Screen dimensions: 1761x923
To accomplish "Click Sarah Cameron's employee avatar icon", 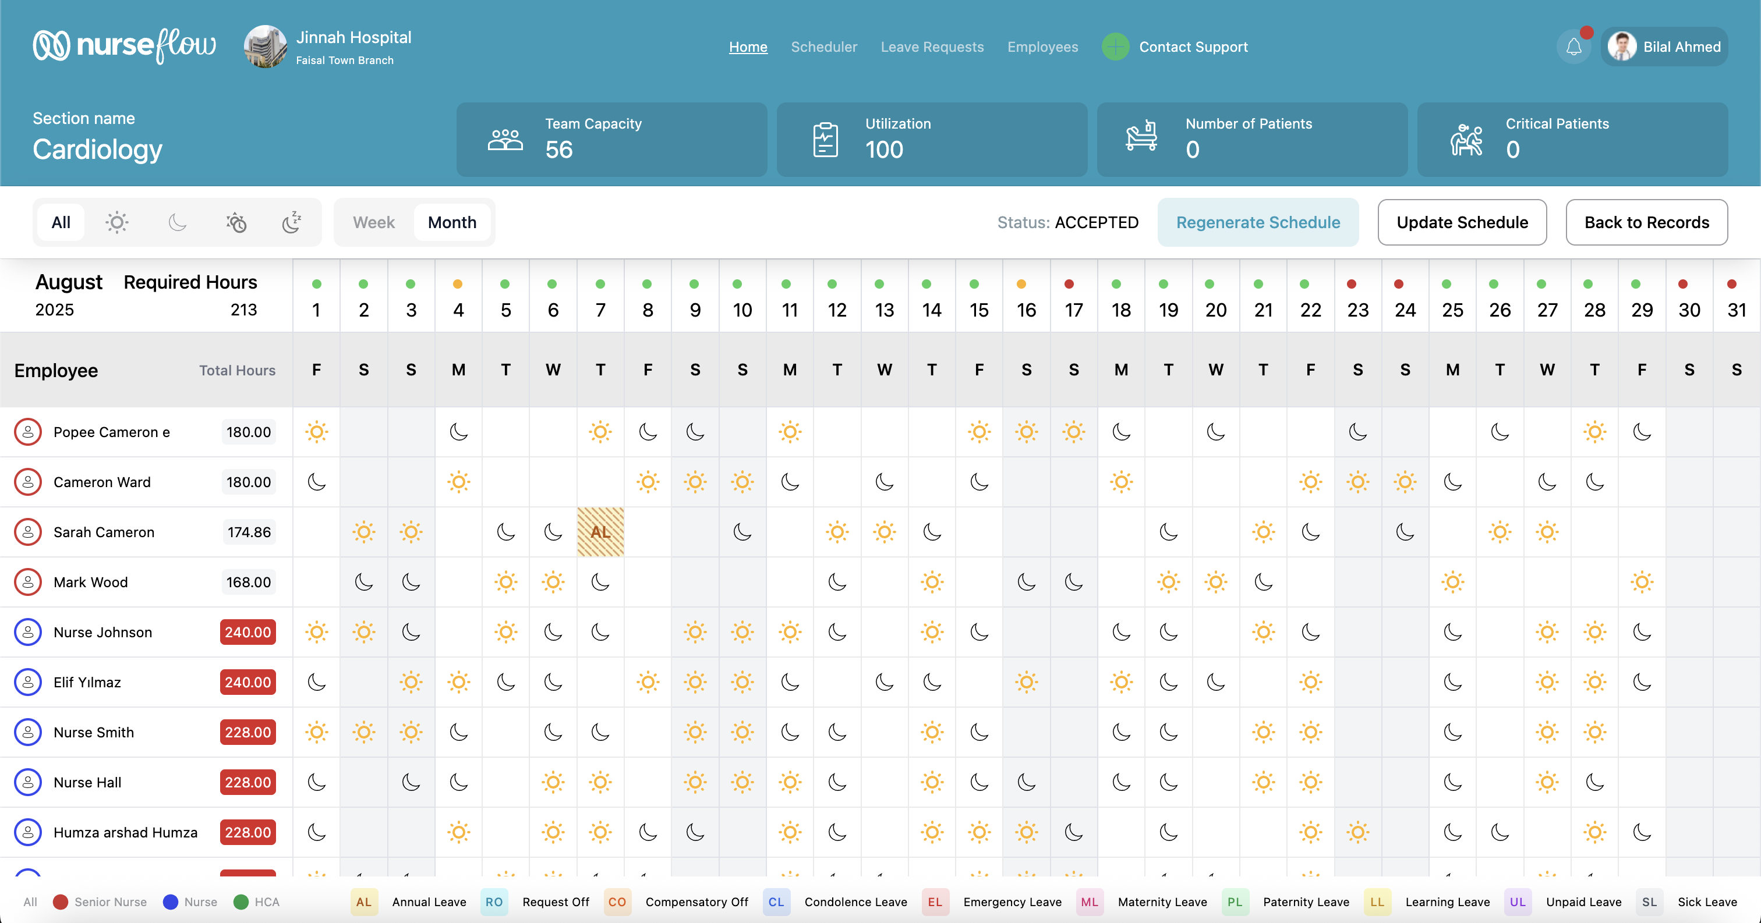I will (x=28, y=531).
